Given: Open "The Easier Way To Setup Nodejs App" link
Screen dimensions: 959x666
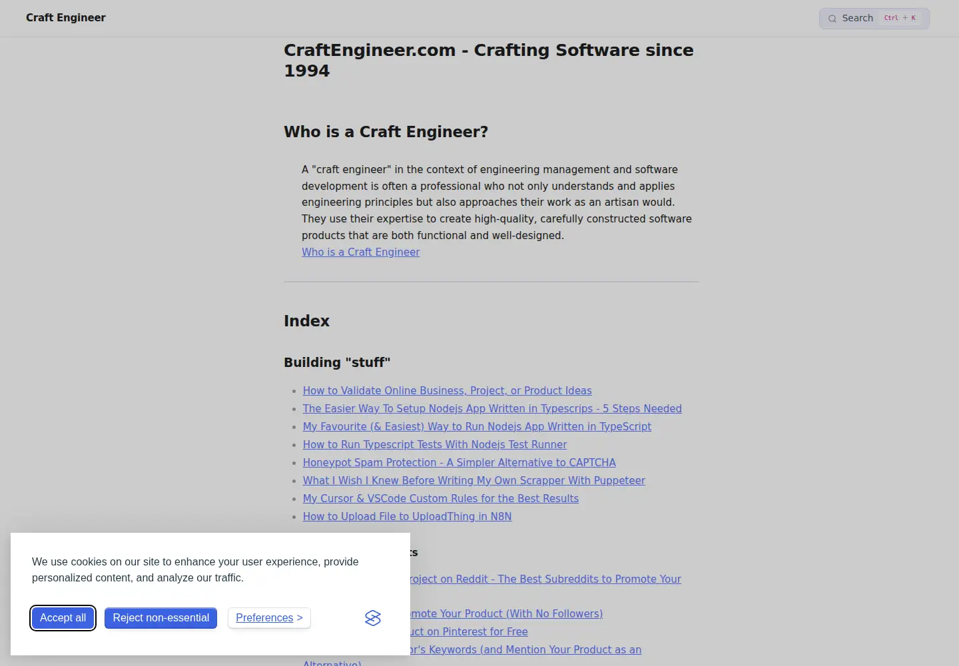Looking at the screenshot, I should [492, 409].
